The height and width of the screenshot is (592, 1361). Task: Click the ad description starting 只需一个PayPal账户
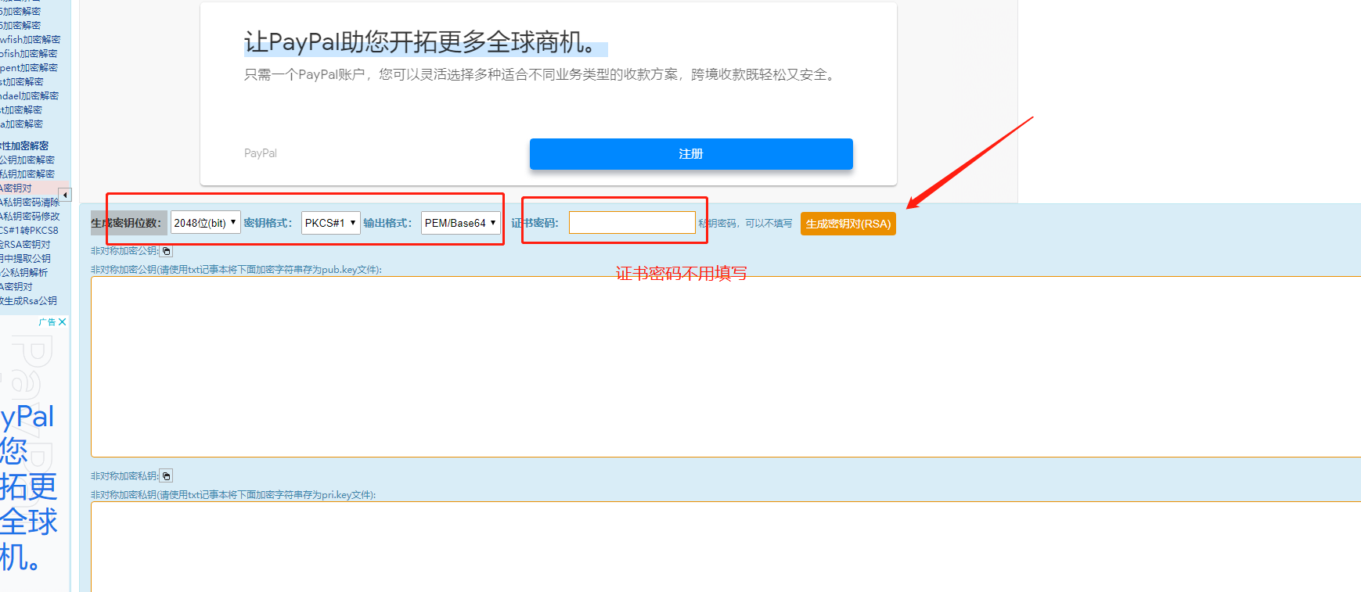541,74
